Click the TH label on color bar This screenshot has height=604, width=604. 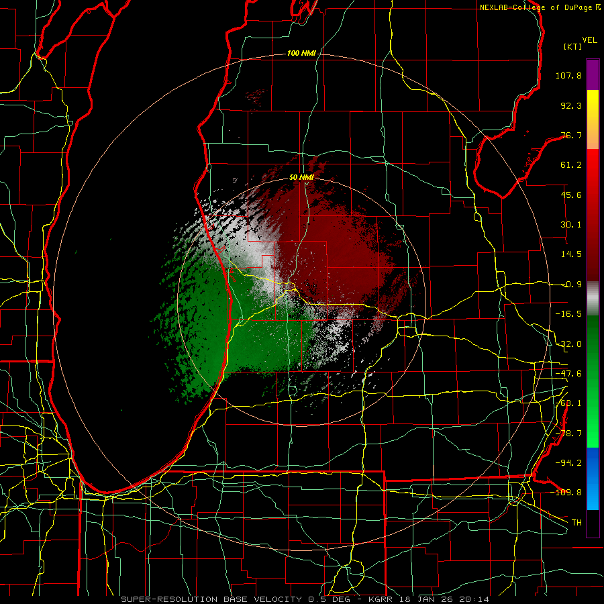pyautogui.click(x=576, y=523)
